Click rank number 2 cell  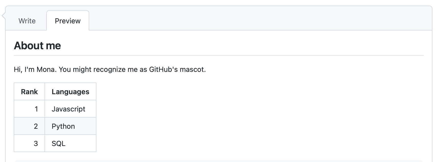pos(36,126)
